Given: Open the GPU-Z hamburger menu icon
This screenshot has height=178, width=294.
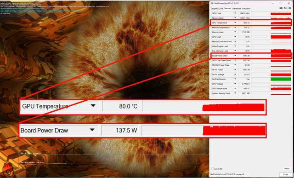Looking at the screenshot, I should 290,8.
